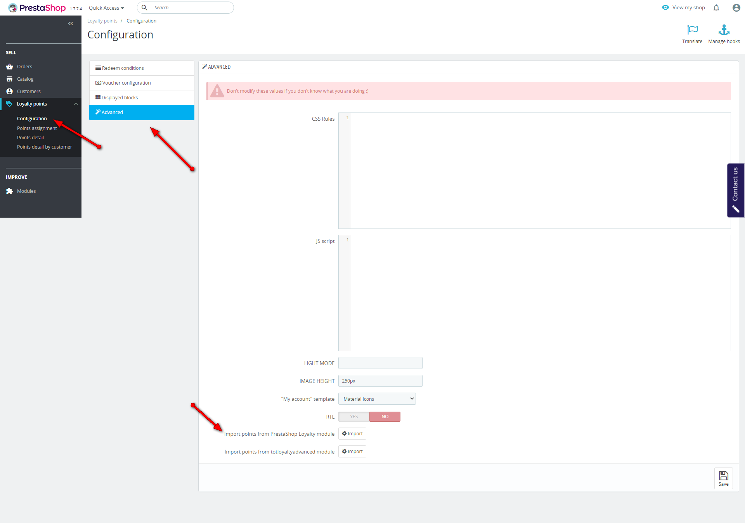Viewport: 745px width, 523px height.
Task: Open the user profile avatar icon
Action: [x=736, y=8]
